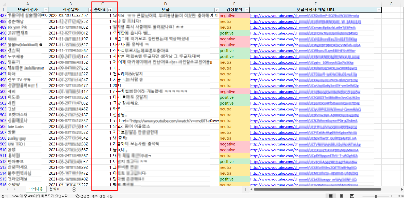Screen dimensions: 404x198
Task: Open the YouTube channel link in row 487
Action: (274, 16)
